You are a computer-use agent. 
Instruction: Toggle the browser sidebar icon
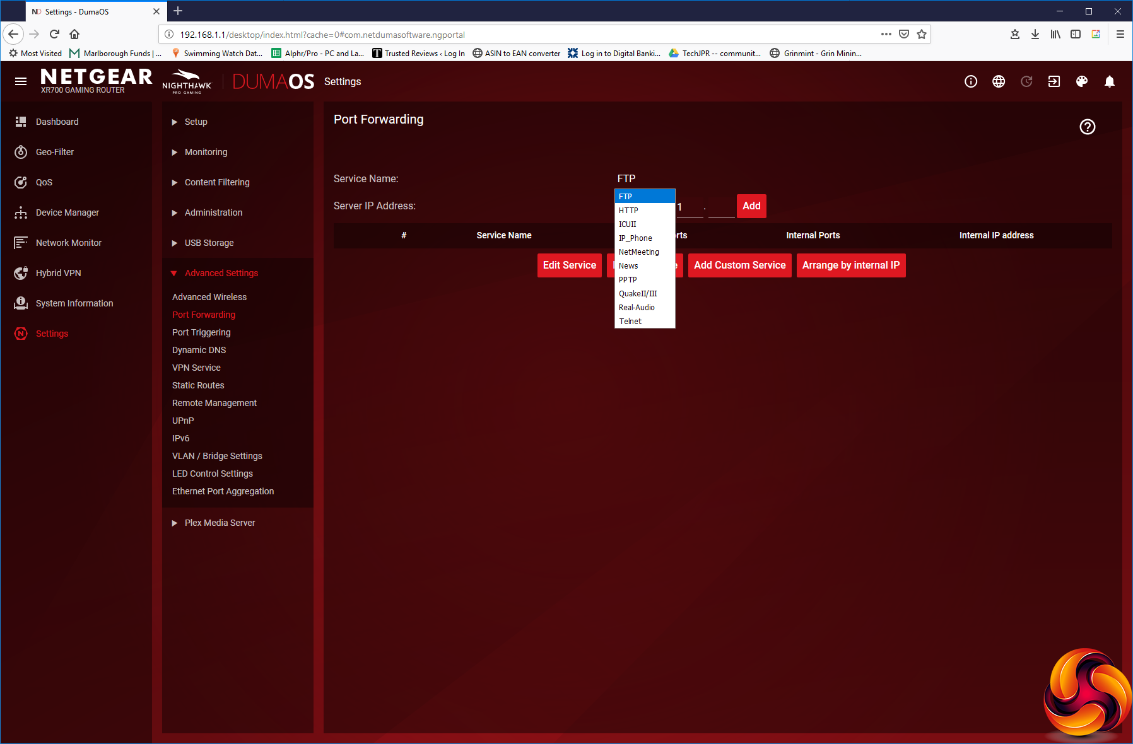click(x=1076, y=34)
